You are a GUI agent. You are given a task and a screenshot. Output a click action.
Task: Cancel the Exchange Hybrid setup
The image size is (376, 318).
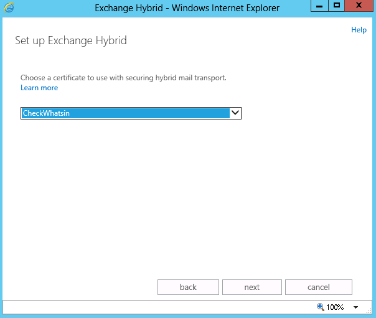point(319,287)
